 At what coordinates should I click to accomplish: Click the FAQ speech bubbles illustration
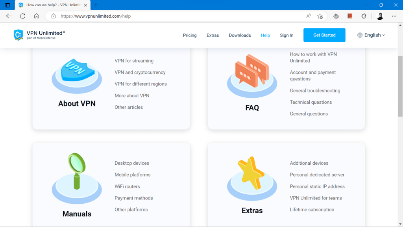click(252, 76)
